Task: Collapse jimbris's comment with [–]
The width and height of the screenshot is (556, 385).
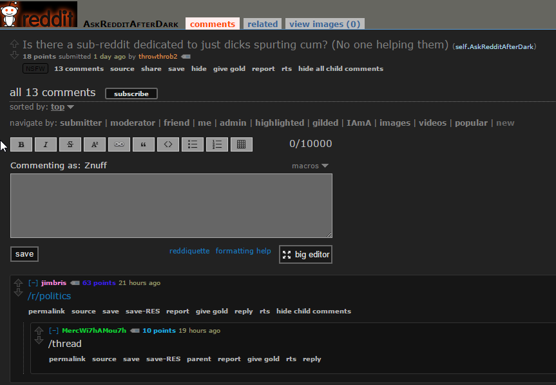Action: (33, 283)
